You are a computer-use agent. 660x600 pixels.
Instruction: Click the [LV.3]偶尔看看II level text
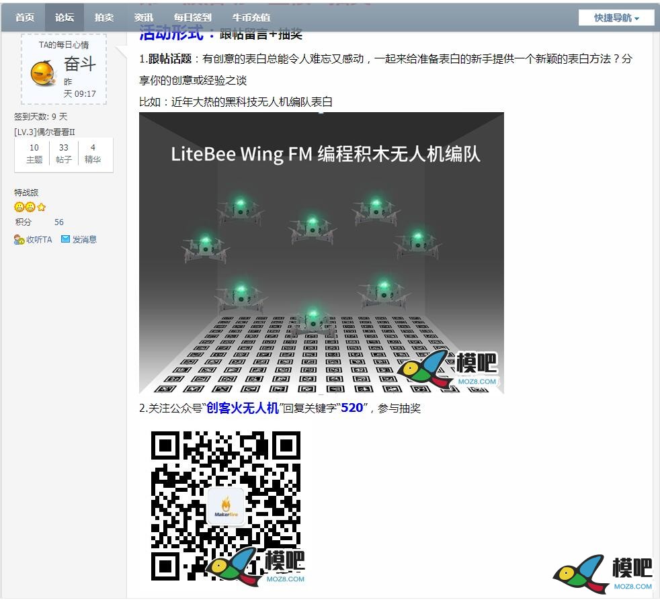(x=44, y=132)
